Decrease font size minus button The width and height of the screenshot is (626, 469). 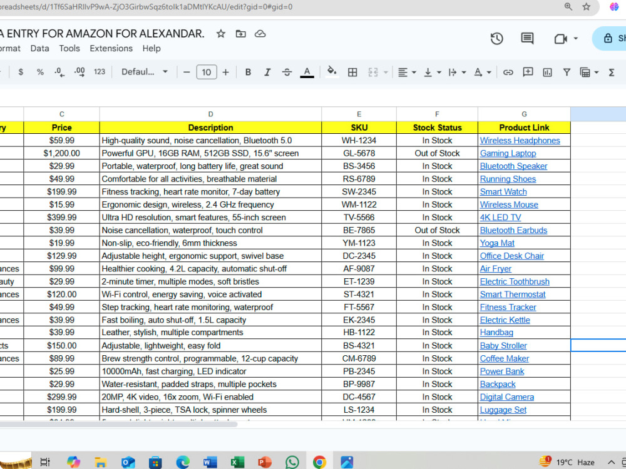point(187,72)
